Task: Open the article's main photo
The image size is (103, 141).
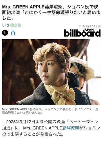Action: [x=51, y=72]
